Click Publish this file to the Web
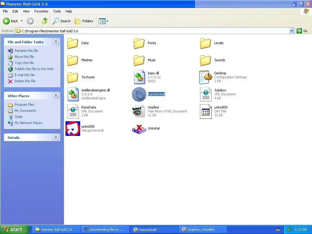This screenshot has width=312, height=234. coord(34,69)
